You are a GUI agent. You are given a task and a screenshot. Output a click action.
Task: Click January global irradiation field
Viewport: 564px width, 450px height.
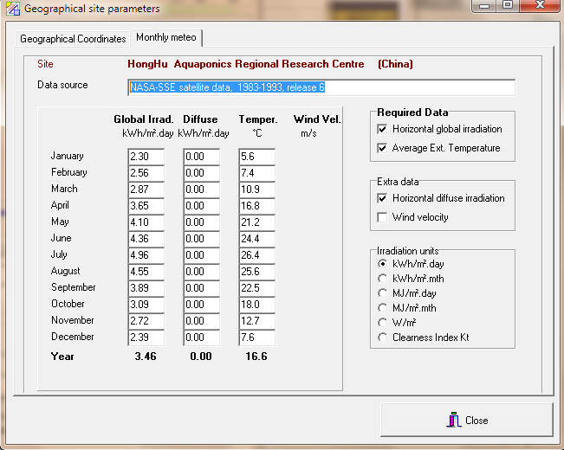click(146, 157)
